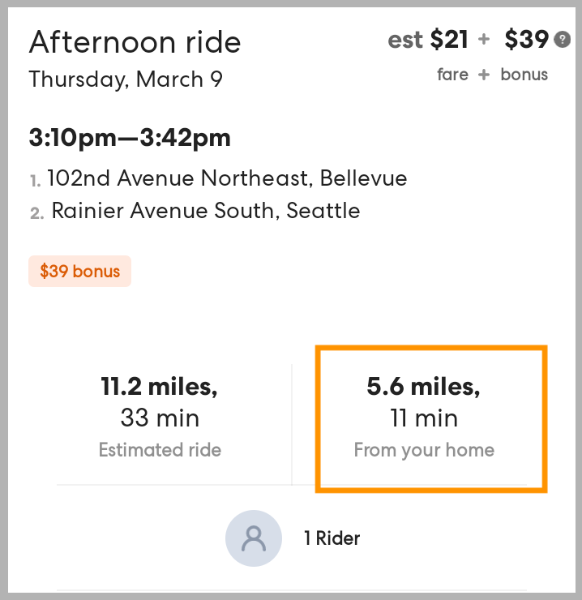Click the stop number 1 marker
The image size is (582, 600).
(x=36, y=180)
